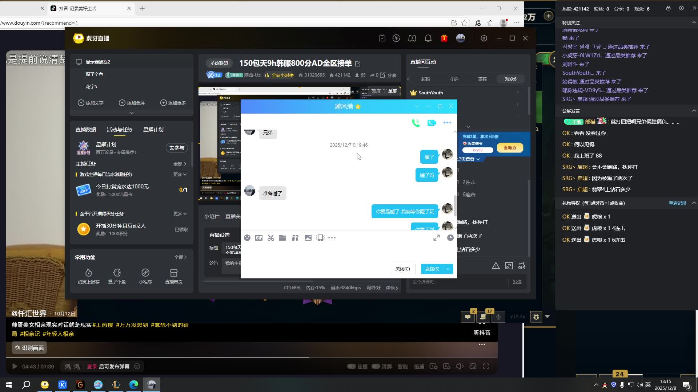This screenshot has height=392, width=698.
Task: Switch to the 直播数据 tab
Action: pos(86,130)
